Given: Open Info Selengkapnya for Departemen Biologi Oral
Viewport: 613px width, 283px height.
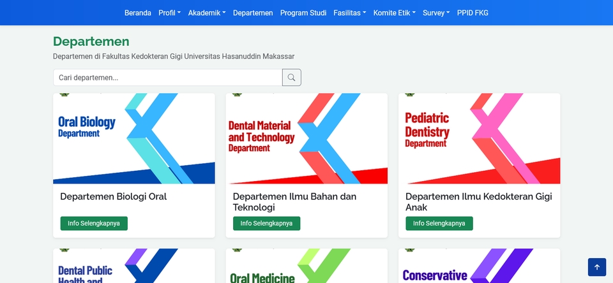Looking at the screenshot, I should [x=94, y=223].
